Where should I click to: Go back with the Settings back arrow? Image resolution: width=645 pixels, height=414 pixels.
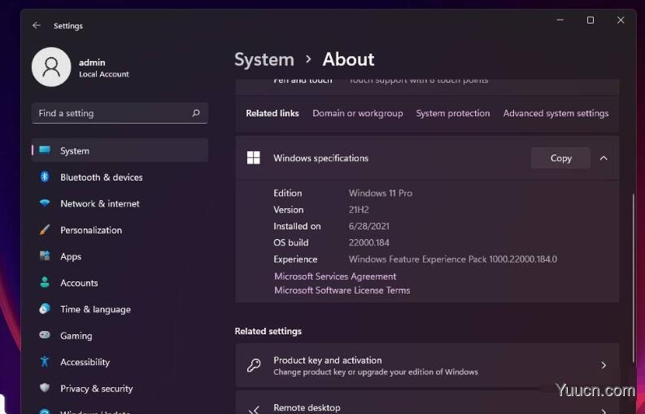tap(37, 25)
